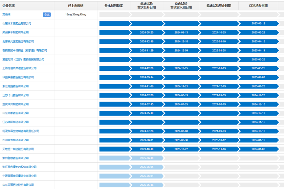This screenshot has width=284, height=189.
Task: Click the 2024-12-16 date for 北京福元
Action: 147,41
